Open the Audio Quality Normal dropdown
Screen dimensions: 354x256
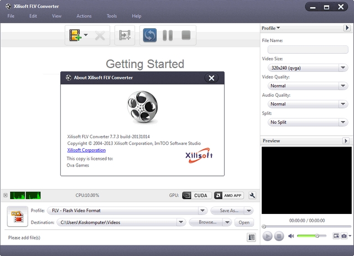[x=308, y=104]
